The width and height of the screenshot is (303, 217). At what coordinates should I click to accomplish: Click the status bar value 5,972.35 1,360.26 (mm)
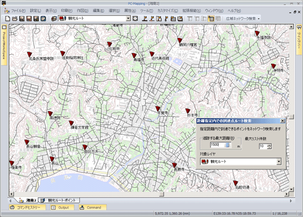pos(172,214)
